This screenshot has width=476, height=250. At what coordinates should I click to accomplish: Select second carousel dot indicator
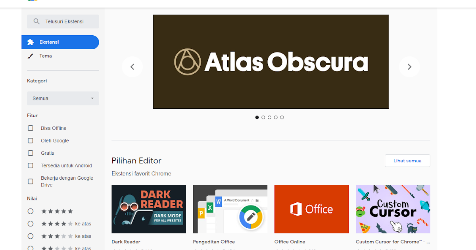263,117
